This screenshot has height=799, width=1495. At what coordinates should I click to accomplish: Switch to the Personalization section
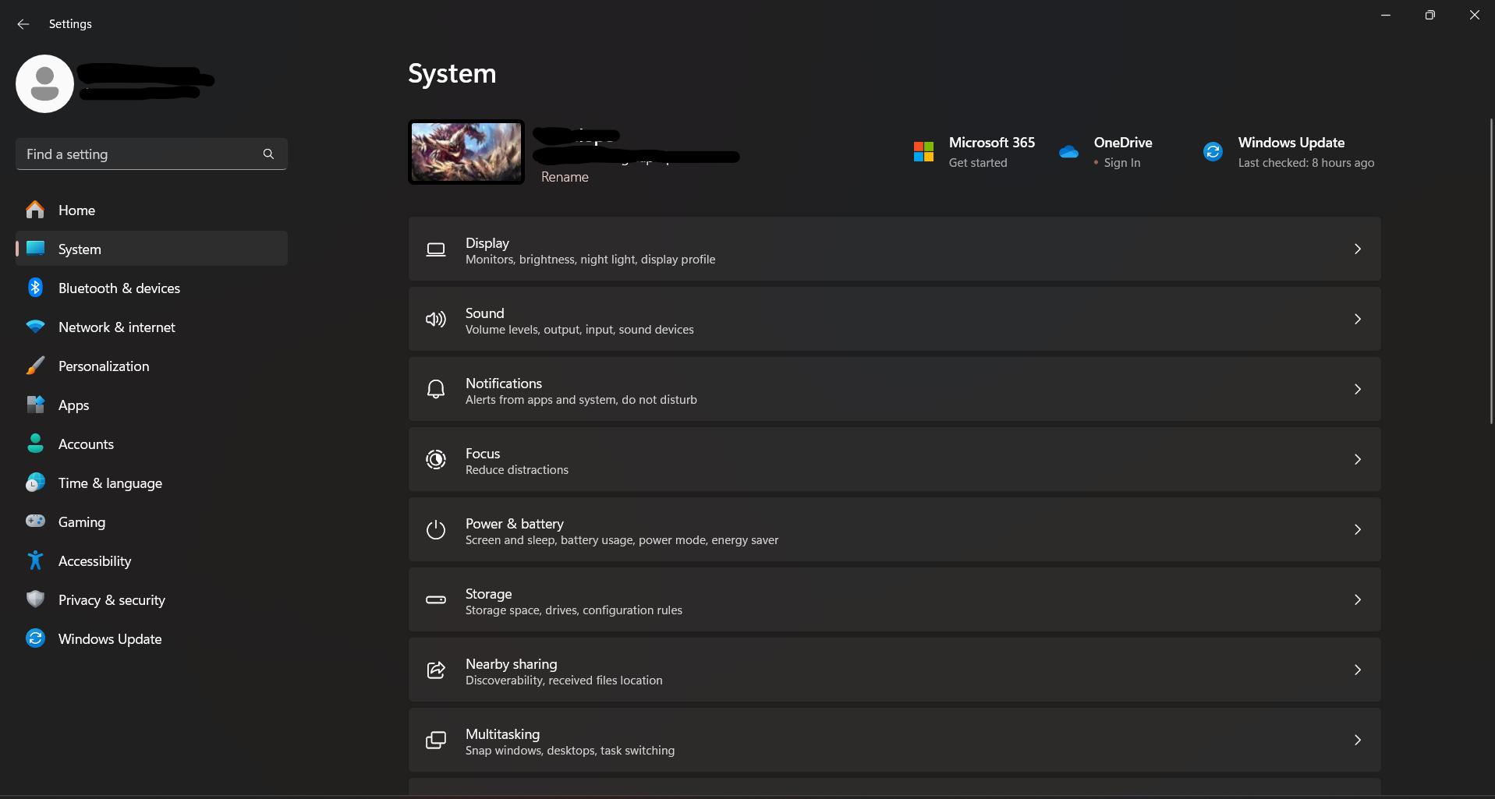coord(104,366)
